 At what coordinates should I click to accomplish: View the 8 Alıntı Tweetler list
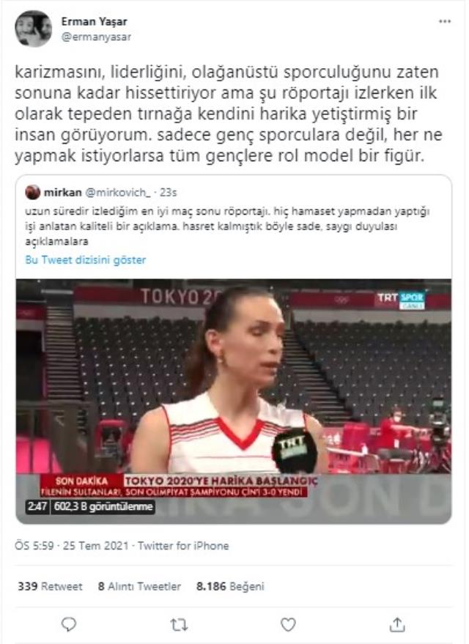[139, 586]
